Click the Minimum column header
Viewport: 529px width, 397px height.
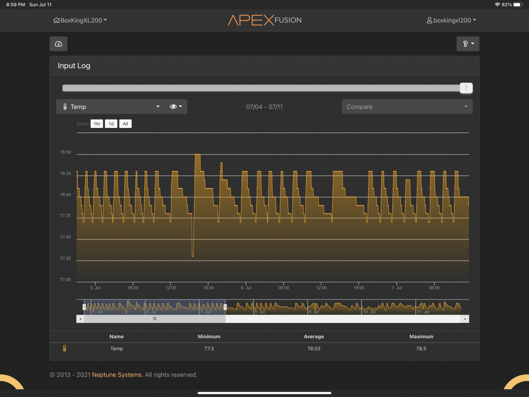coord(209,337)
